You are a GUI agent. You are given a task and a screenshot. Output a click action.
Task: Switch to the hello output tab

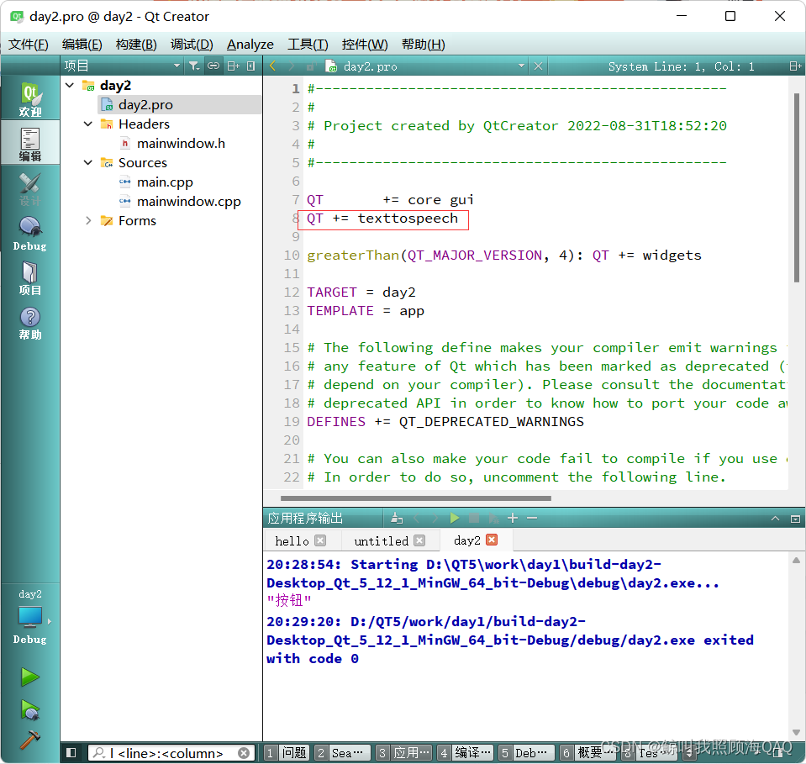click(293, 540)
